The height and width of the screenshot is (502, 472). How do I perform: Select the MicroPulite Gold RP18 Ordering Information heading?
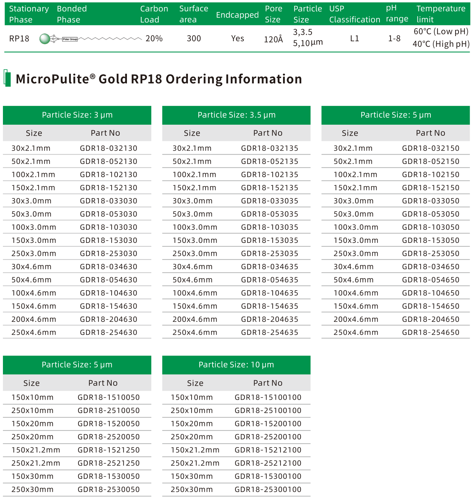click(159, 79)
